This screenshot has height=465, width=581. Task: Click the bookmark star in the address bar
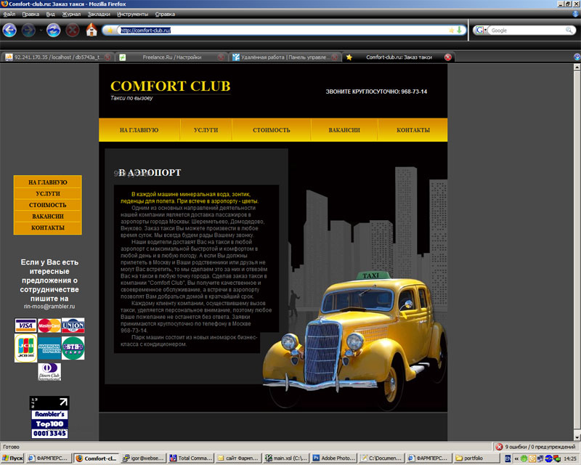coord(451,30)
